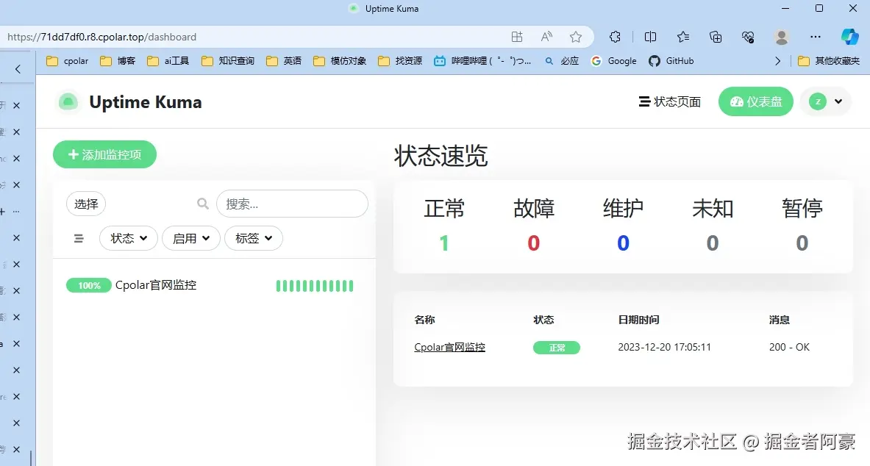Open the 必应 bookmark
The image size is (870, 466).
point(562,61)
